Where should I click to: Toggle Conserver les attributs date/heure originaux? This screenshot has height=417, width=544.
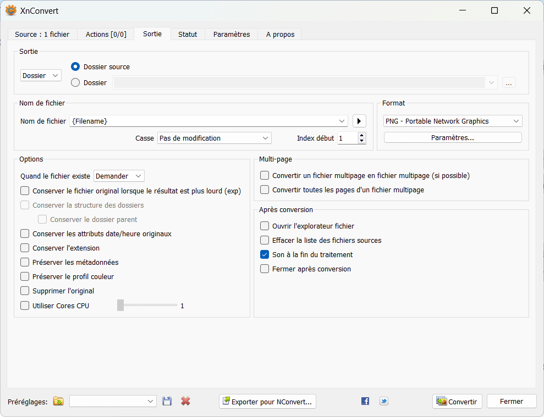[x=25, y=233]
